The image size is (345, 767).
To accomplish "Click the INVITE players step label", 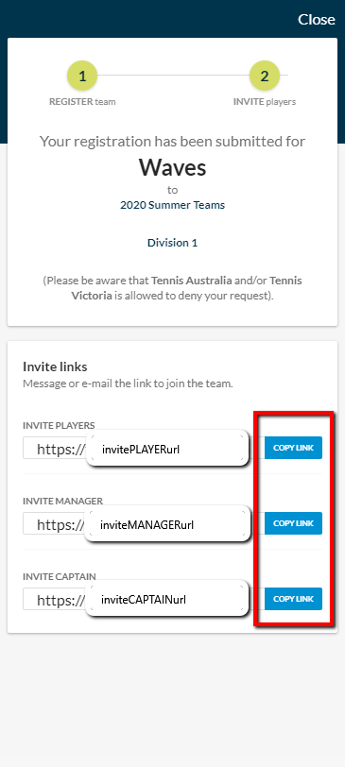I will tap(265, 102).
